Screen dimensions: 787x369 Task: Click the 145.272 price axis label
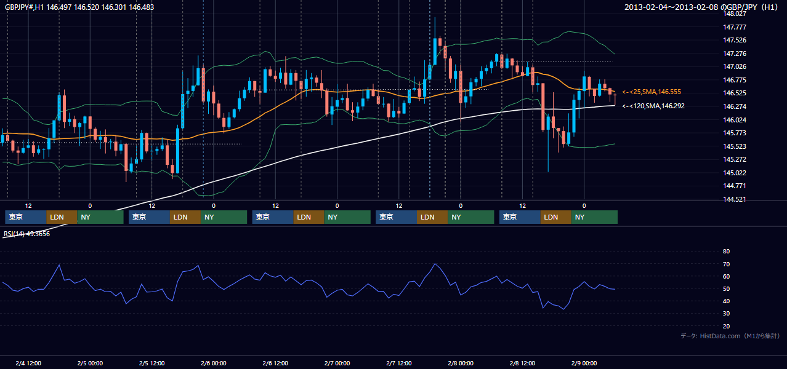tap(736, 159)
